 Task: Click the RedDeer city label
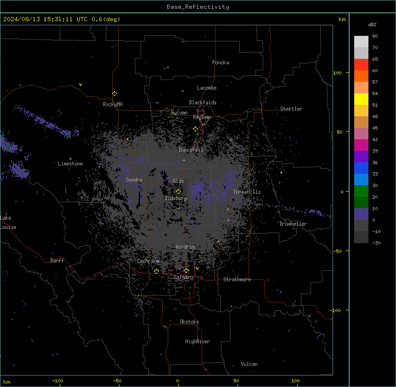click(x=202, y=117)
